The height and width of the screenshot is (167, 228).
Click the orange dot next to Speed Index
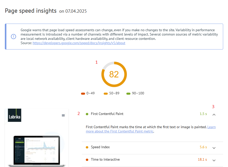pyautogui.click(x=87, y=147)
